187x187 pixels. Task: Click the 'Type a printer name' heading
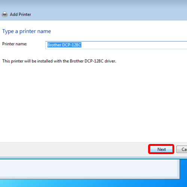click(27, 31)
